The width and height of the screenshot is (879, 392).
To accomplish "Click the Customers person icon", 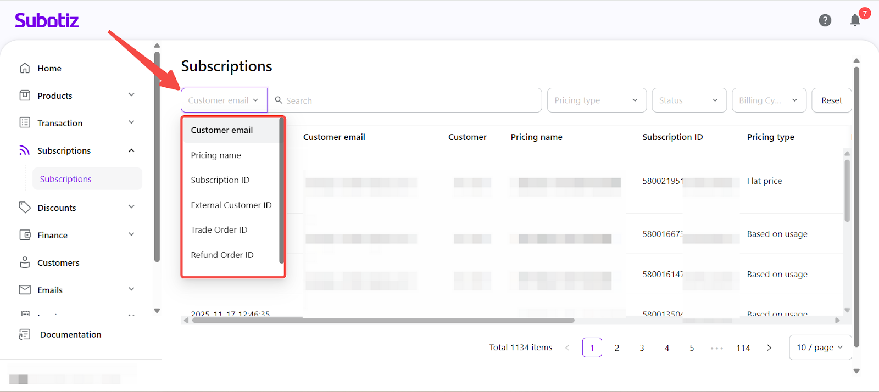I will [x=25, y=262].
